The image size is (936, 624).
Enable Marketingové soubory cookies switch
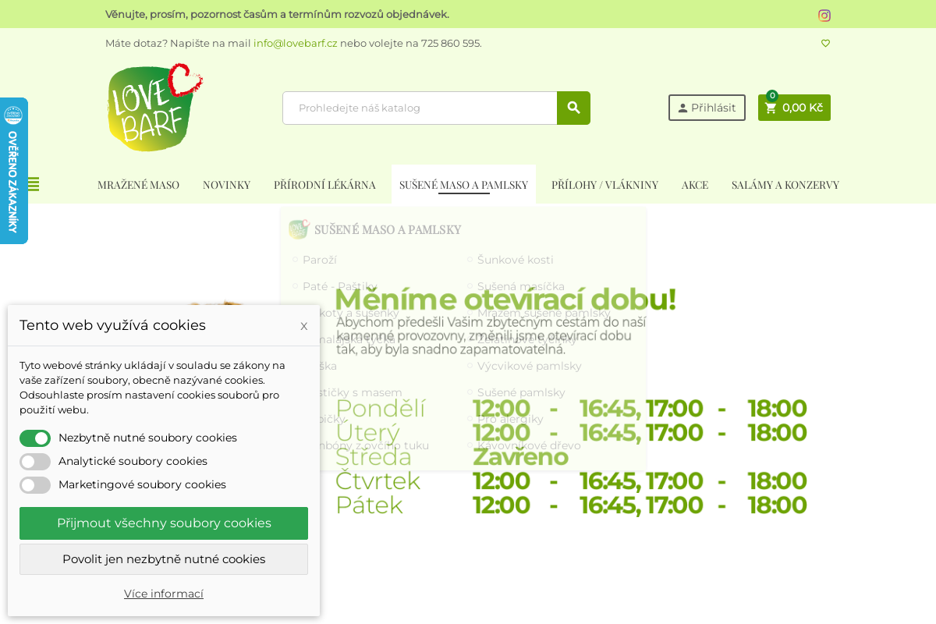(35, 485)
